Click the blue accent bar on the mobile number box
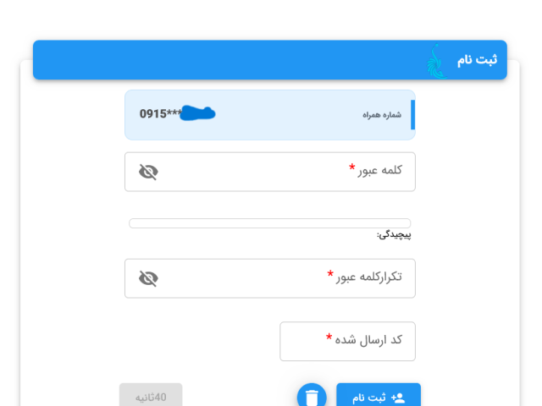 pos(412,114)
